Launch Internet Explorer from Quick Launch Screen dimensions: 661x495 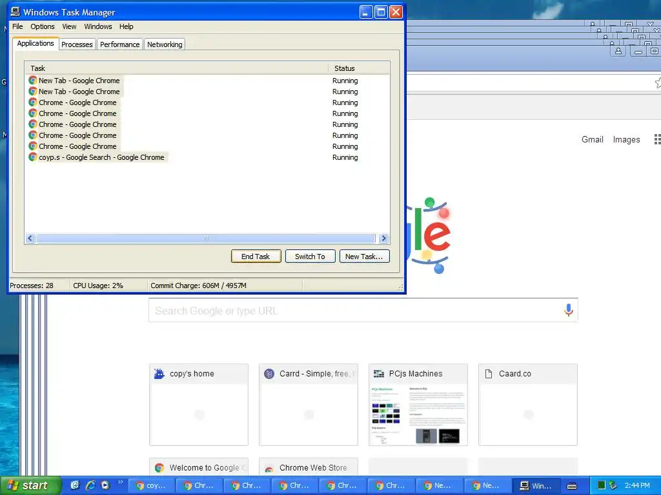pyautogui.click(x=90, y=485)
